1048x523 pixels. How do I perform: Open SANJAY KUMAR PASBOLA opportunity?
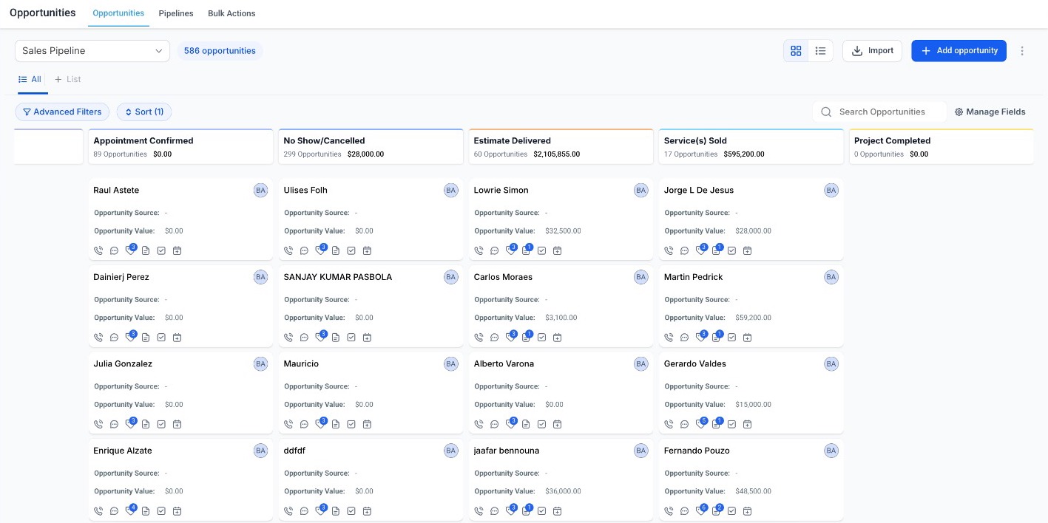[x=338, y=277]
